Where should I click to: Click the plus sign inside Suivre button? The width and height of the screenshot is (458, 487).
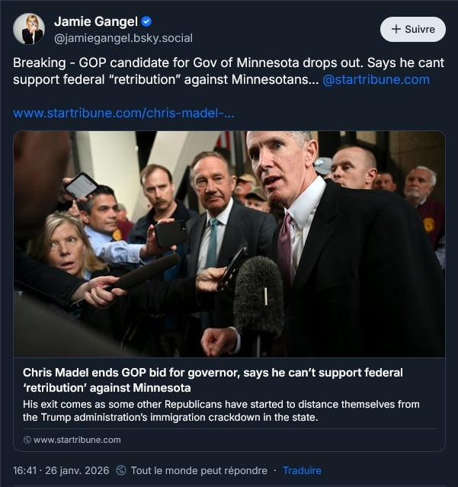point(396,29)
